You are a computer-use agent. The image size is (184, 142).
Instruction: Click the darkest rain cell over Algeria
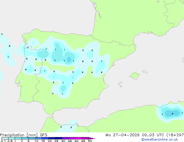pyautogui.click(x=172, y=113)
